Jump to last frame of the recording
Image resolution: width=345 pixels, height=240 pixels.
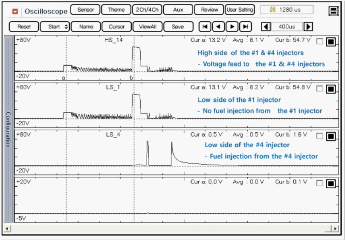pos(245,27)
